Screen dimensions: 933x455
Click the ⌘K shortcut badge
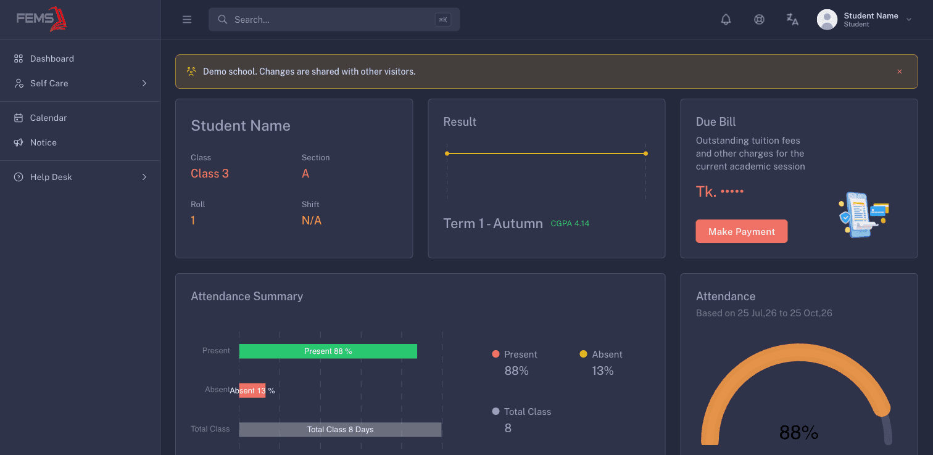pyautogui.click(x=443, y=20)
